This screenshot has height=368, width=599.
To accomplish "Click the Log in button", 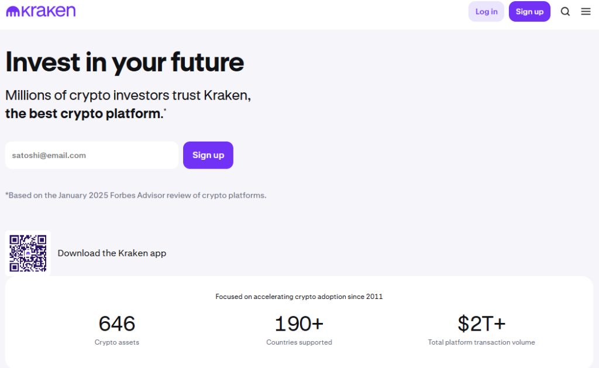I will click(486, 12).
